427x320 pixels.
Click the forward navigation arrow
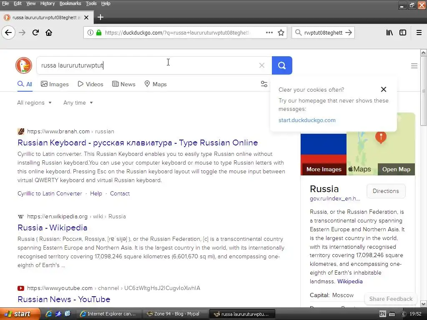pyautogui.click(x=22, y=32)
